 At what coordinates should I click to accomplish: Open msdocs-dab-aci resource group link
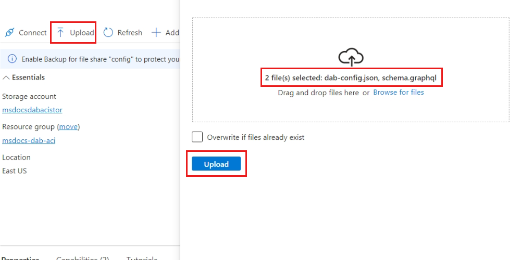pos(29,140)
